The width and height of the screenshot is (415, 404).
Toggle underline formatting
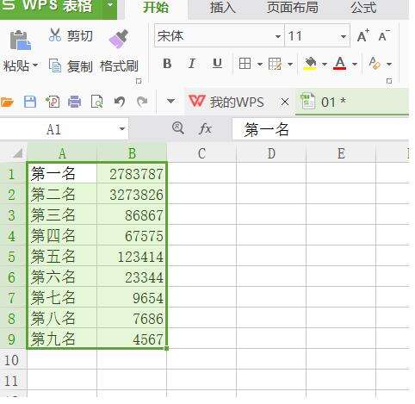point(217,64)
